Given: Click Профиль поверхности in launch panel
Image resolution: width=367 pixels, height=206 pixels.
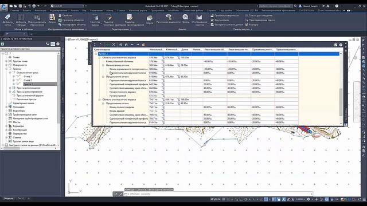Looking at the screenshot, I should (224, 15).
